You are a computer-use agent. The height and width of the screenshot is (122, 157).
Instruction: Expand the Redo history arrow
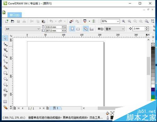(65, 21)
